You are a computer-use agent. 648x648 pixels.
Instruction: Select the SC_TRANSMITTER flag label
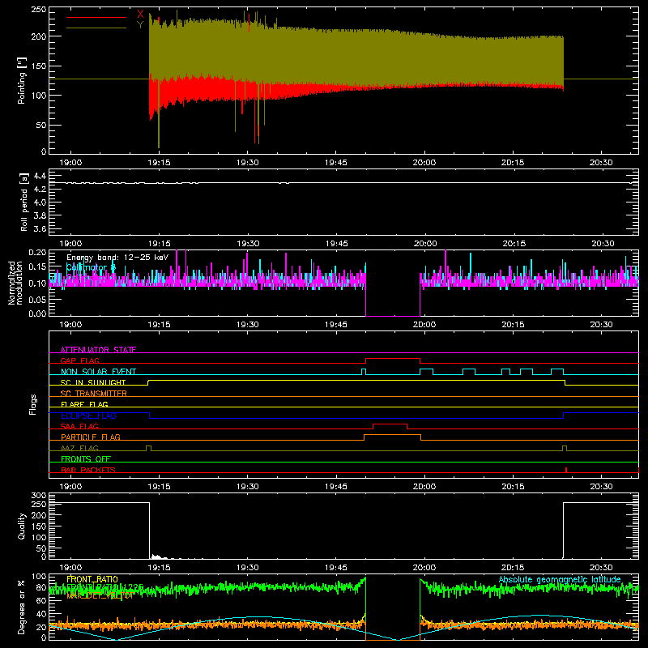pos(94,394)
